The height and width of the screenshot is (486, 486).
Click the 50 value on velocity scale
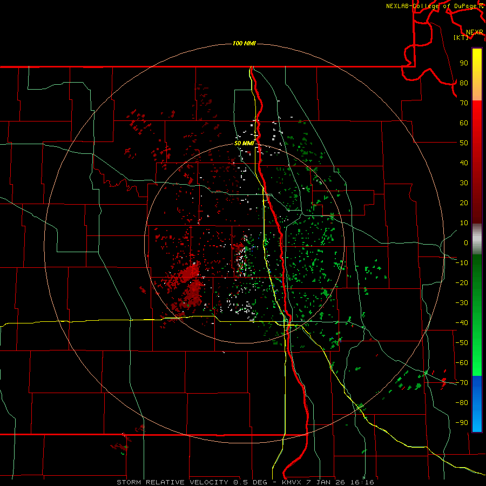464,143
